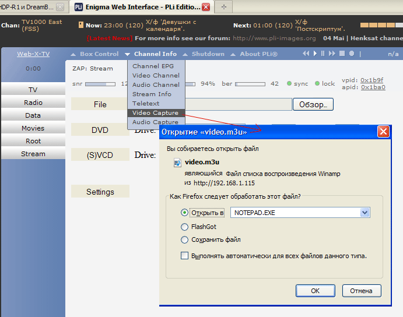Choose Teletext menu entry

(x=156, y=103)
